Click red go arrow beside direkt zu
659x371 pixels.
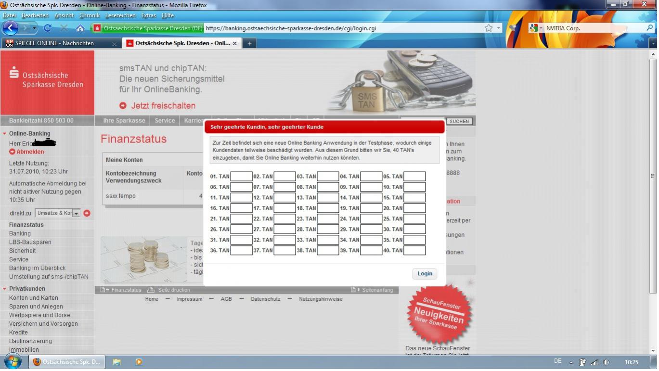87,213
